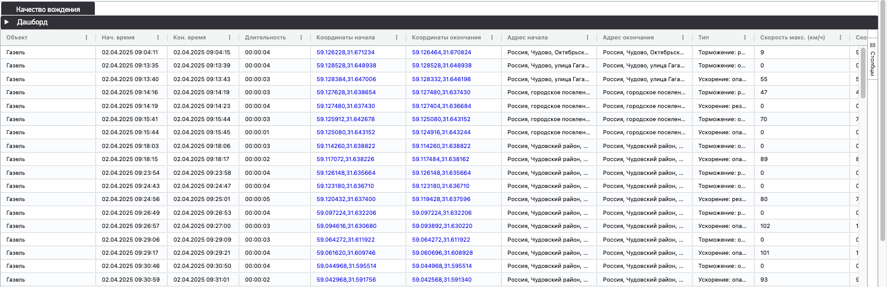Sort by Объект column header

[17, 38]
